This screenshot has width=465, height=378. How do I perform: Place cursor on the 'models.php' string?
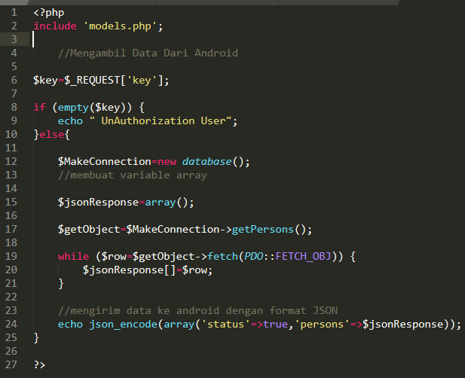[x=120, y=26]
